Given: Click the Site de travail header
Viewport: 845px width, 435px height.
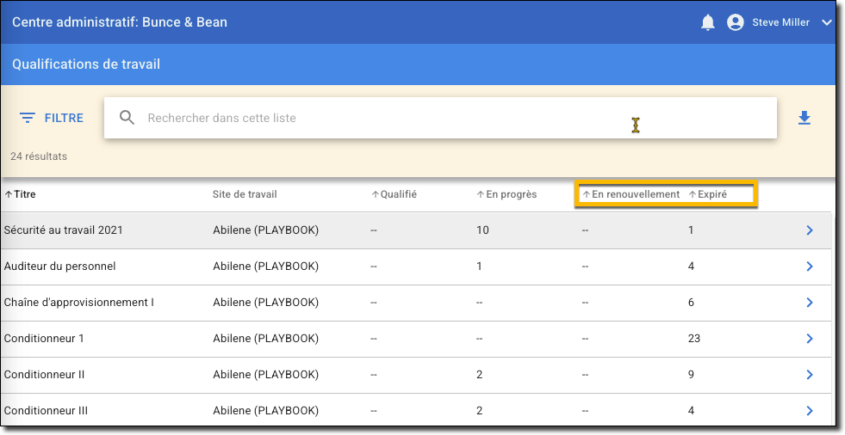Looking at the screenshot, I should tap(245, 194).
